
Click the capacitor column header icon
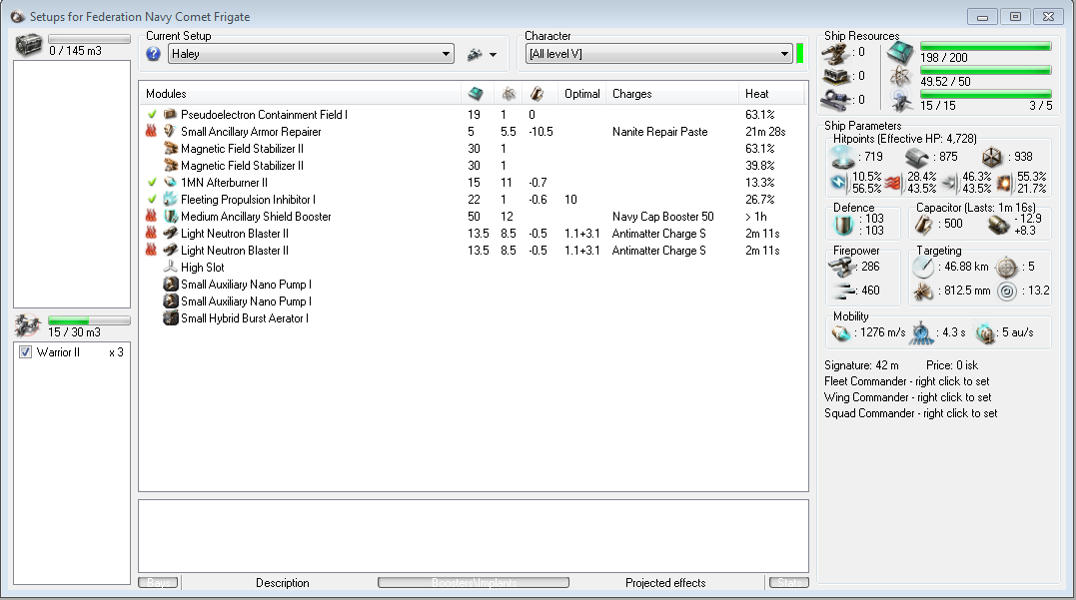coord(538,93)
